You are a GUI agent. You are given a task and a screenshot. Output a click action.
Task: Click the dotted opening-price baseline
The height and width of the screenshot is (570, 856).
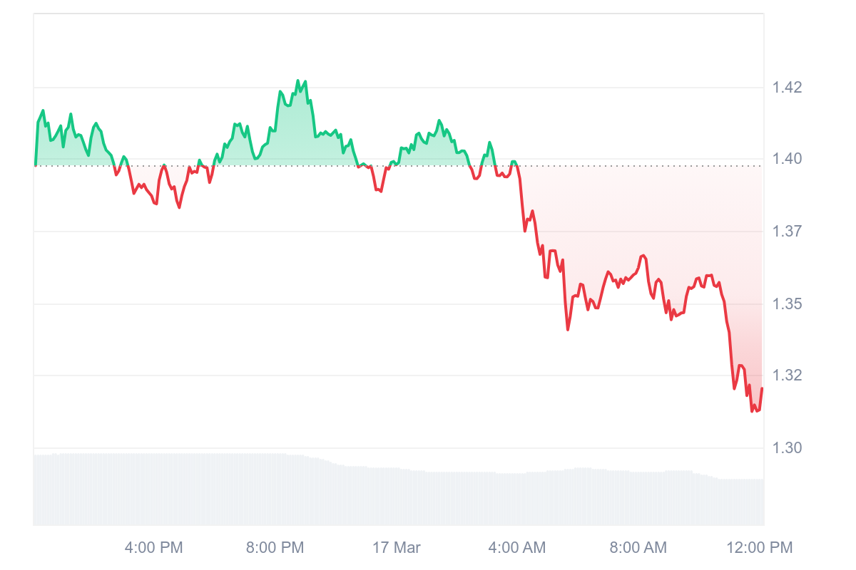click(x=398, y=166)
